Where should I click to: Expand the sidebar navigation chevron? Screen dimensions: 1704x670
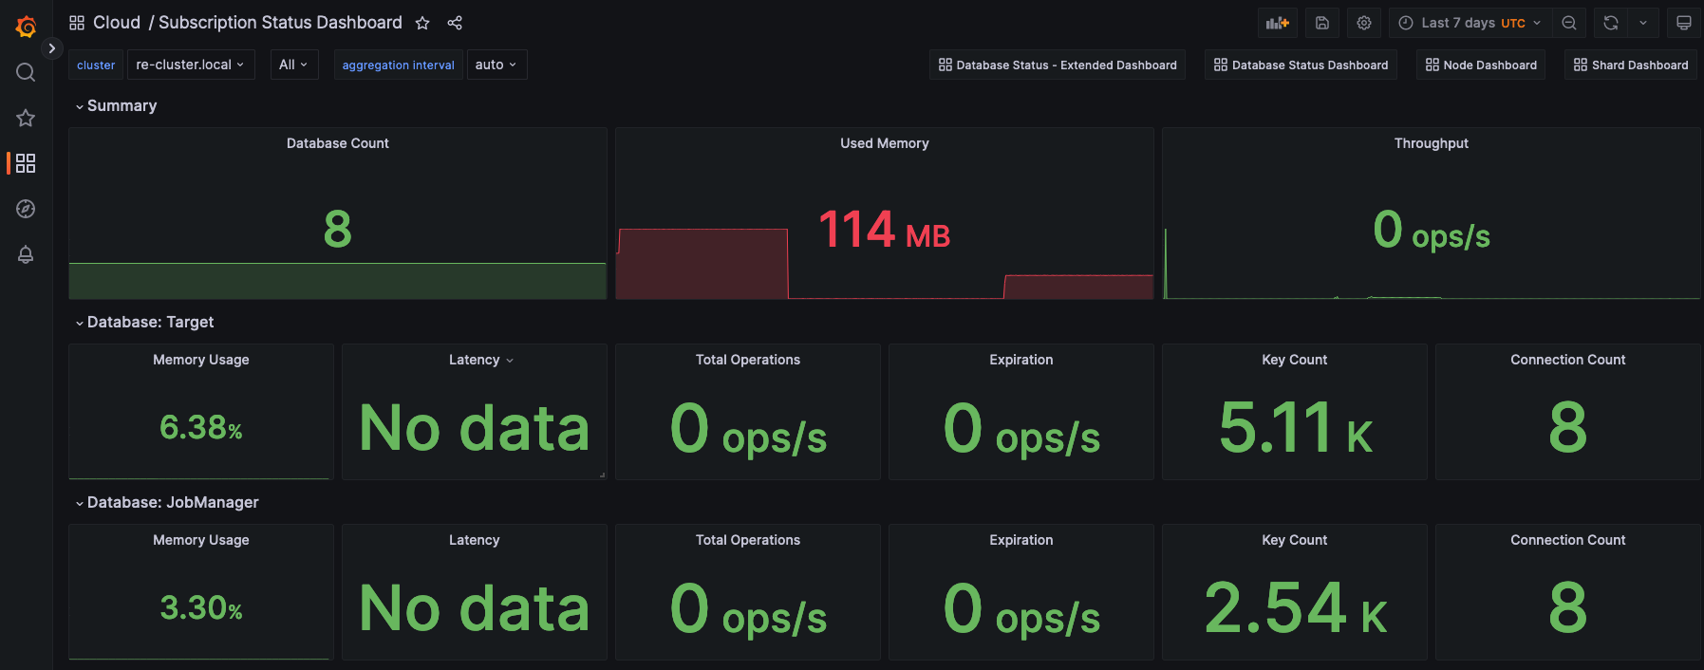point(52,47)
